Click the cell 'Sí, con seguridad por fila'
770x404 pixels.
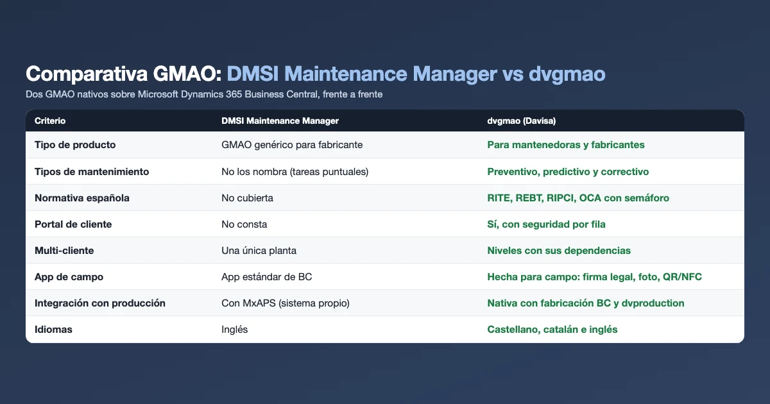click(x=546, y=224)
